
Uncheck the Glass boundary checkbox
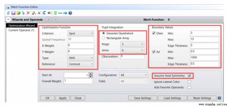pyautogui.click(x=154, y=33)
